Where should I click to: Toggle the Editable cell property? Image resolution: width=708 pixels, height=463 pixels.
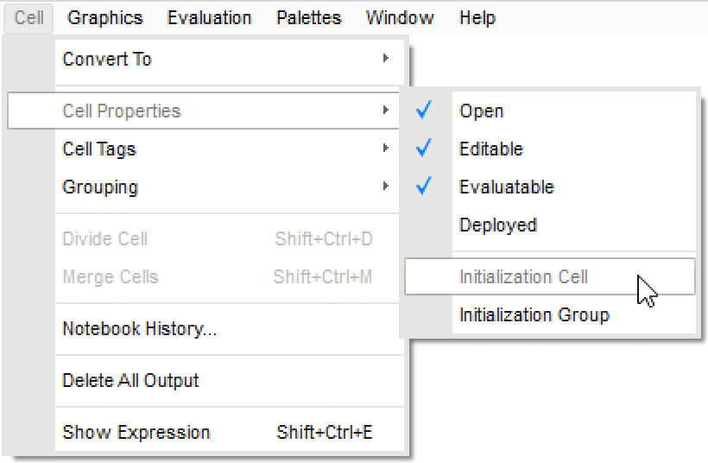490,149
